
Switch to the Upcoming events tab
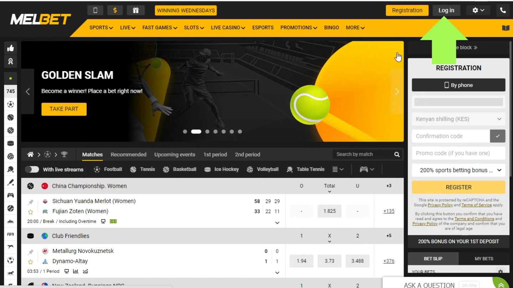pyautogui.click(x=175, y=154)
